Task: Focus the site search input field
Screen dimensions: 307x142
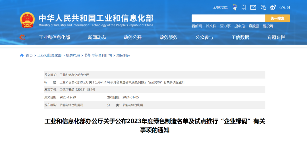Action: pos(228,18)
